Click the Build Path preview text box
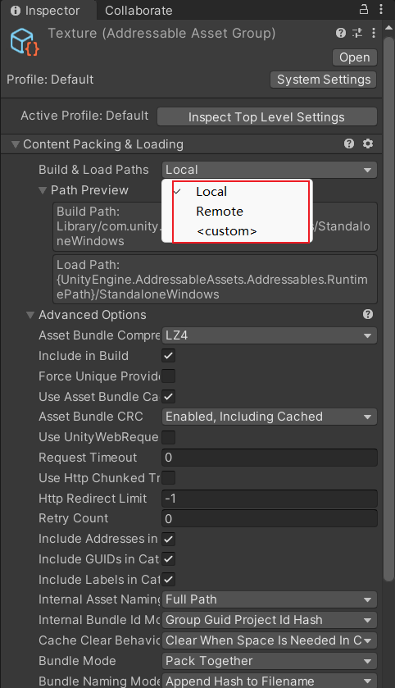This screenshot has width=395, height=688. 215,226
